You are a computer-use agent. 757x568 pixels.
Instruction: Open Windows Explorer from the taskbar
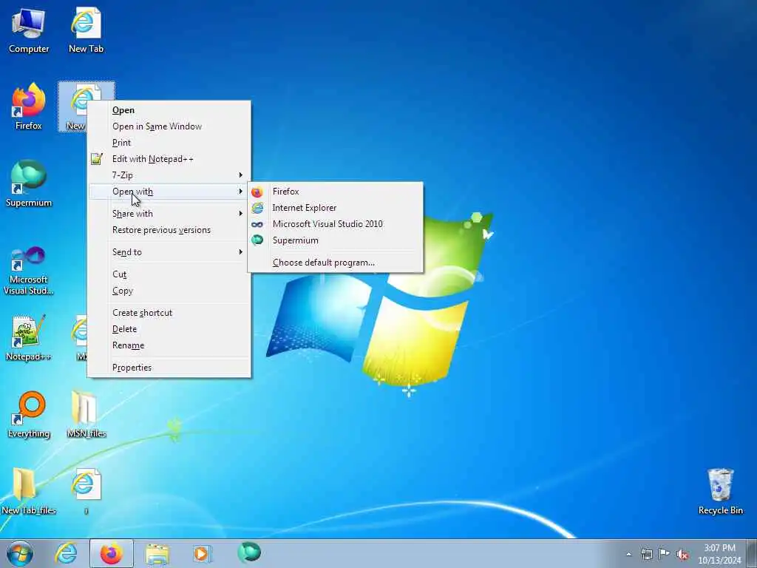coord(157,553)
